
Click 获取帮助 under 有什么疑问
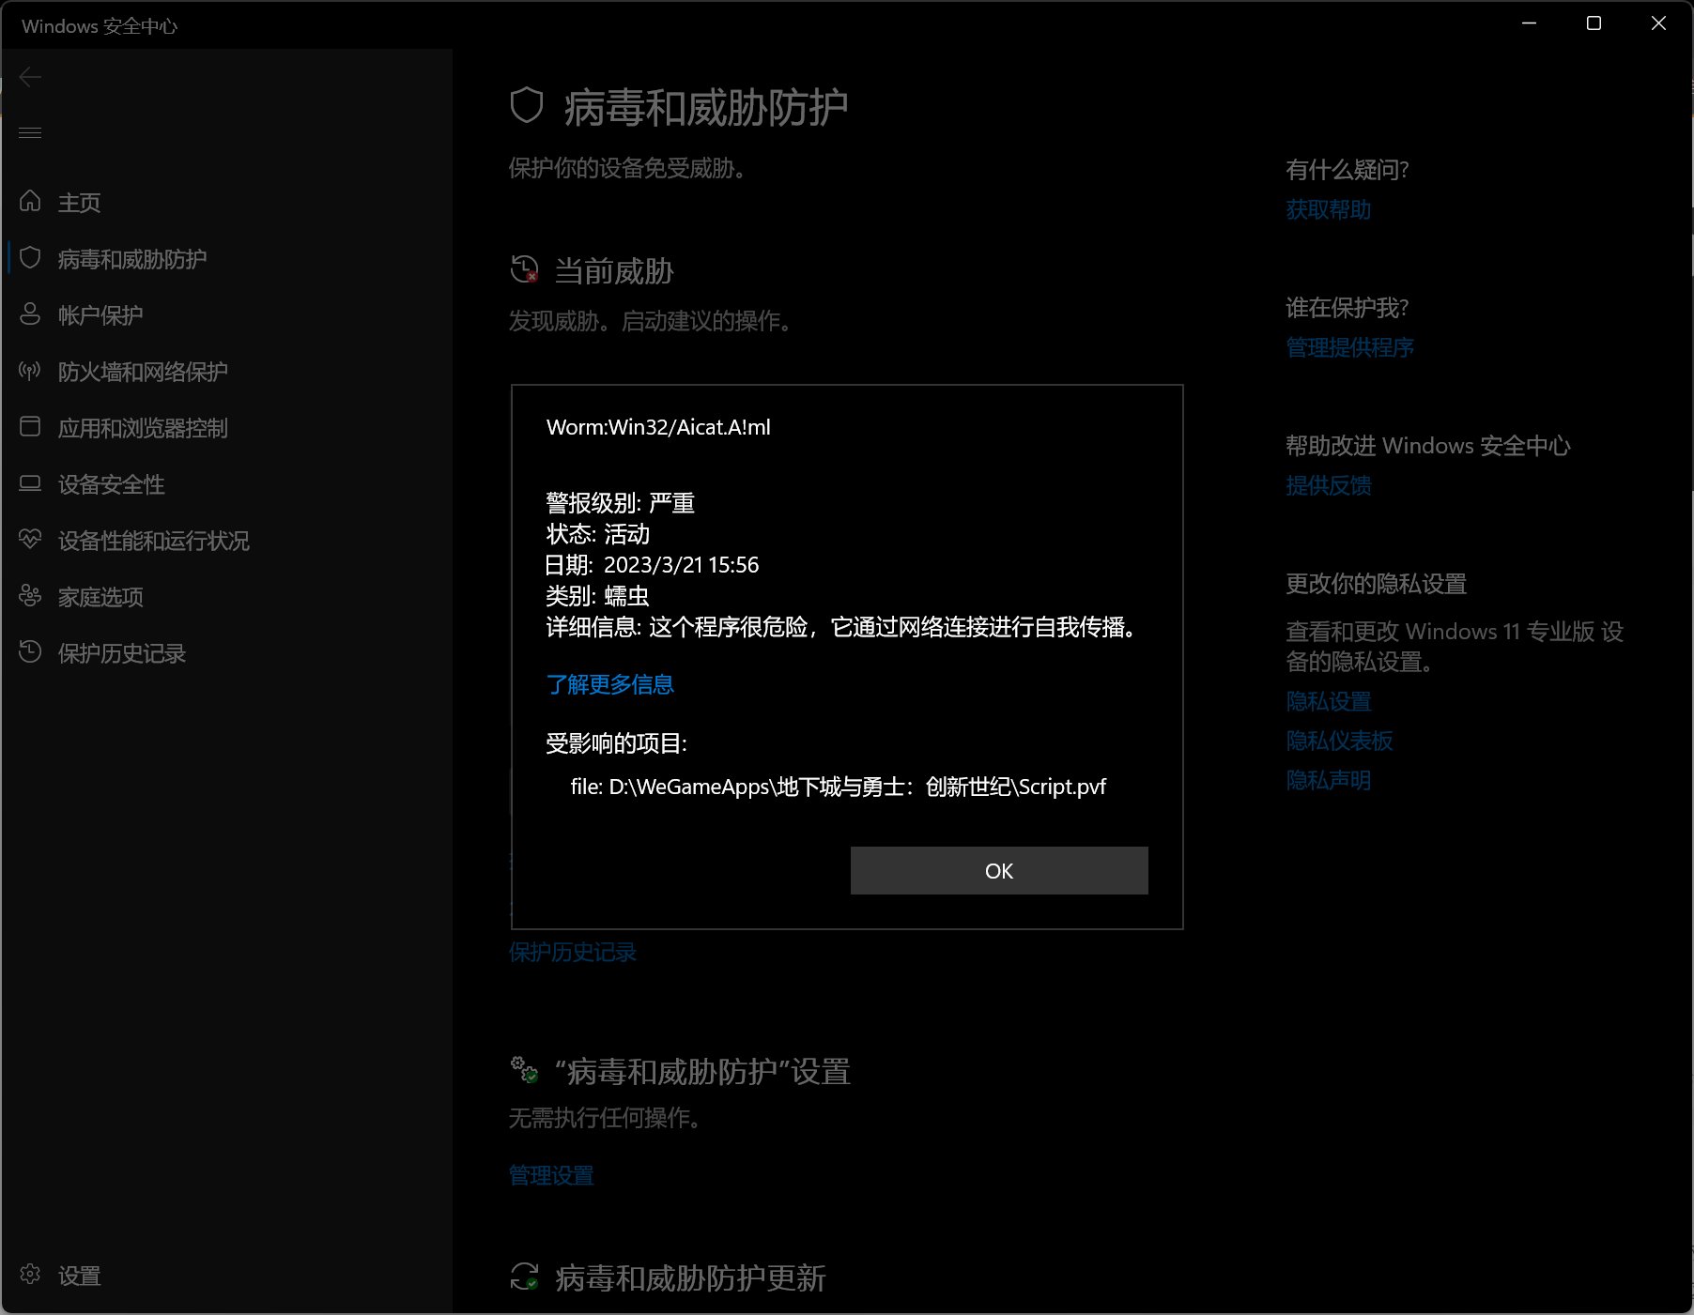tap(1327, 210)
